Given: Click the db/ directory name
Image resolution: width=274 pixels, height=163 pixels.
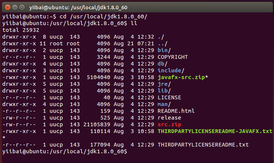Looking at the screenshot, I should pos(163,64).
